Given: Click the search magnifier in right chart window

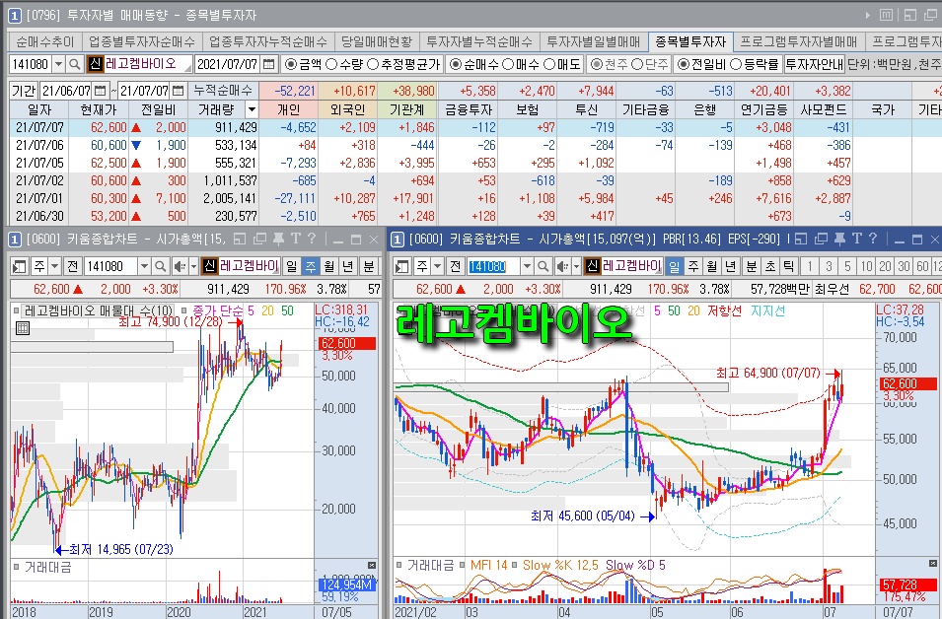Looking at the screenshot, I should coord(543,266).
